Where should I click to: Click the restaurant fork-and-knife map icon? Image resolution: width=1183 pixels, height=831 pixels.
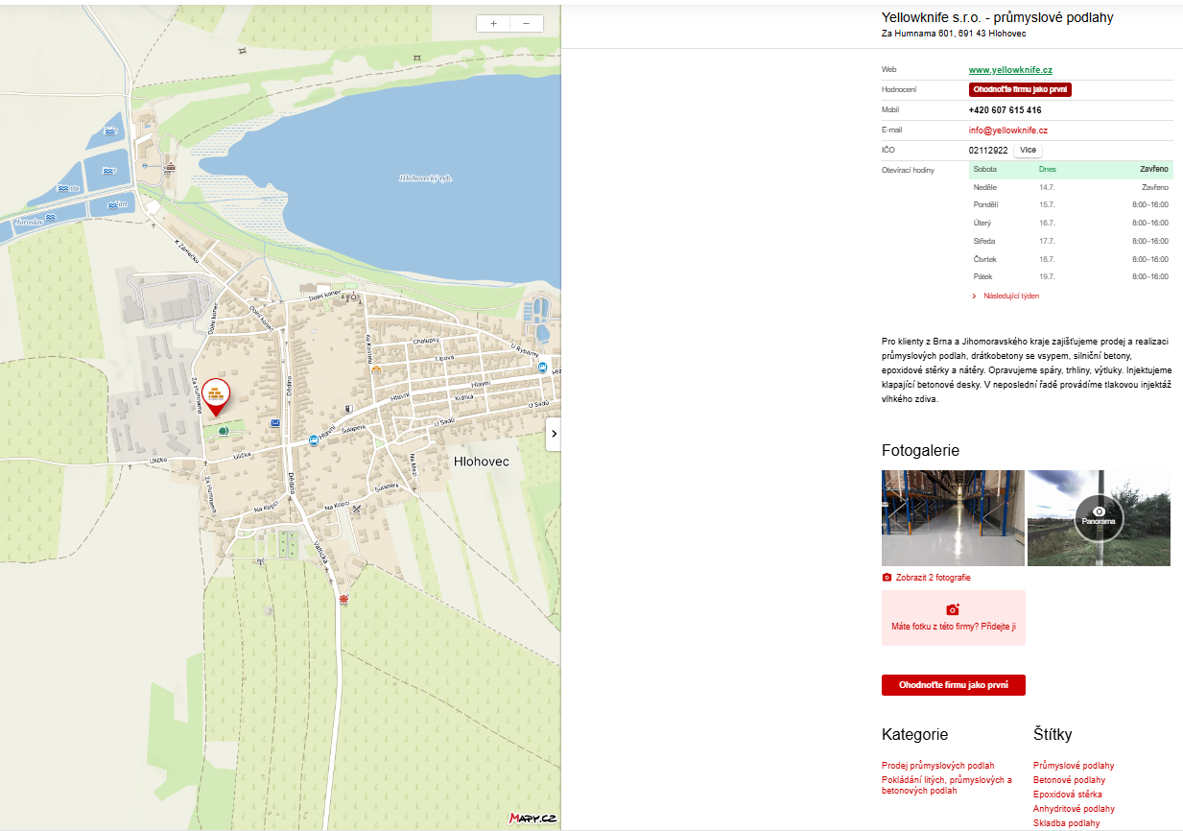point(356,509)
